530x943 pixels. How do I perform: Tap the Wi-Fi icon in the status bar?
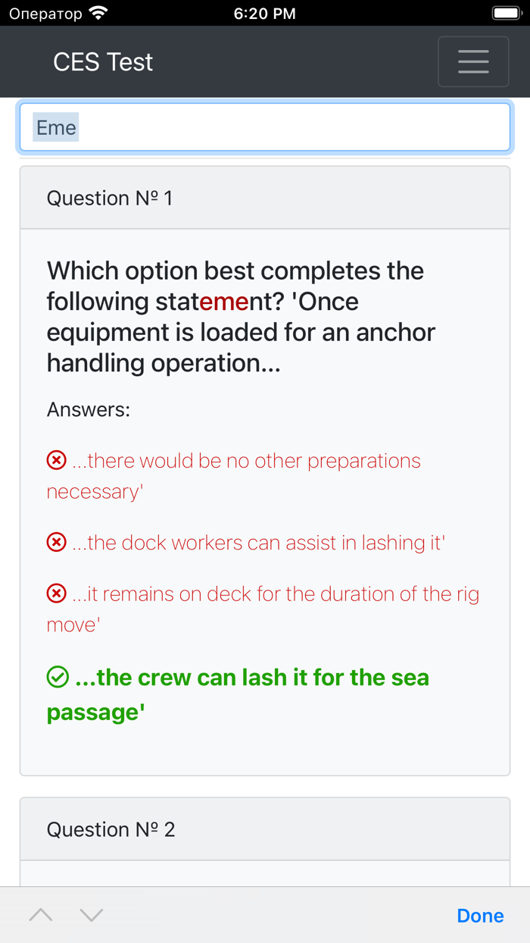click(96, 12)
